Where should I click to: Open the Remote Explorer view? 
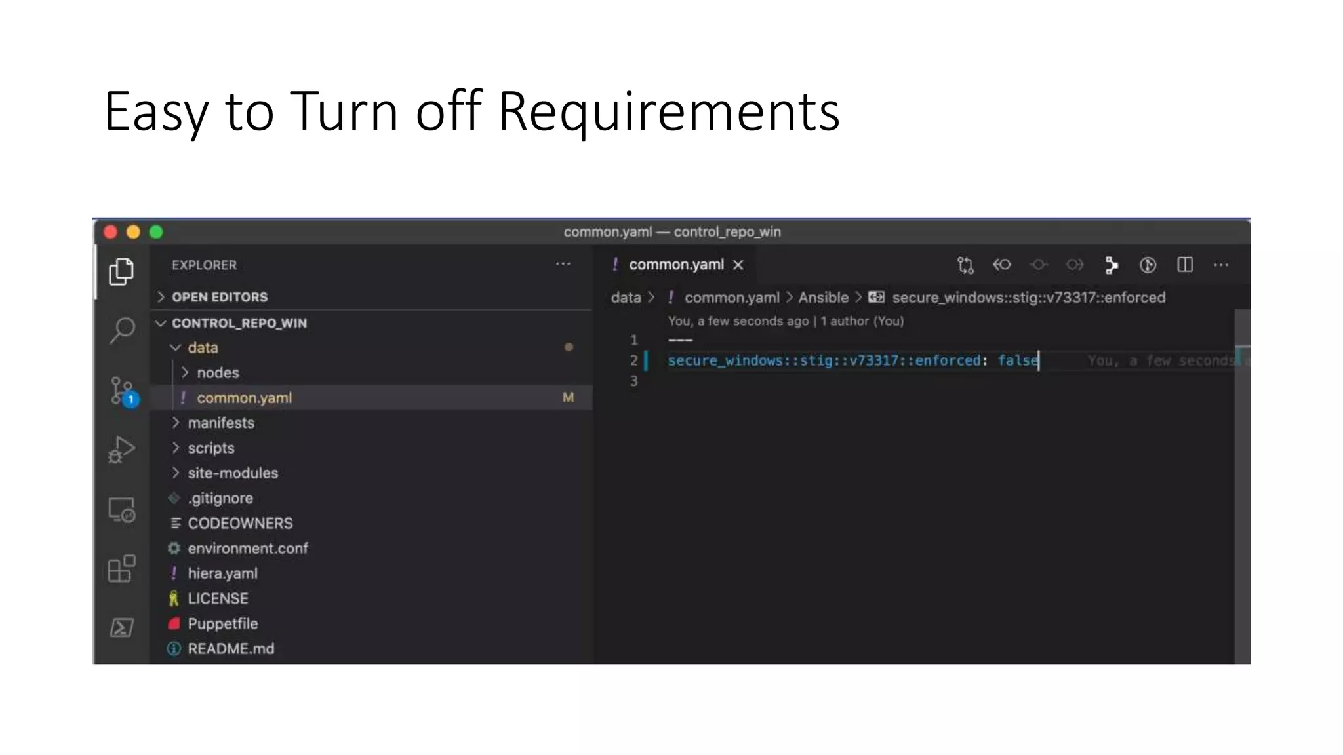[121, 510]
